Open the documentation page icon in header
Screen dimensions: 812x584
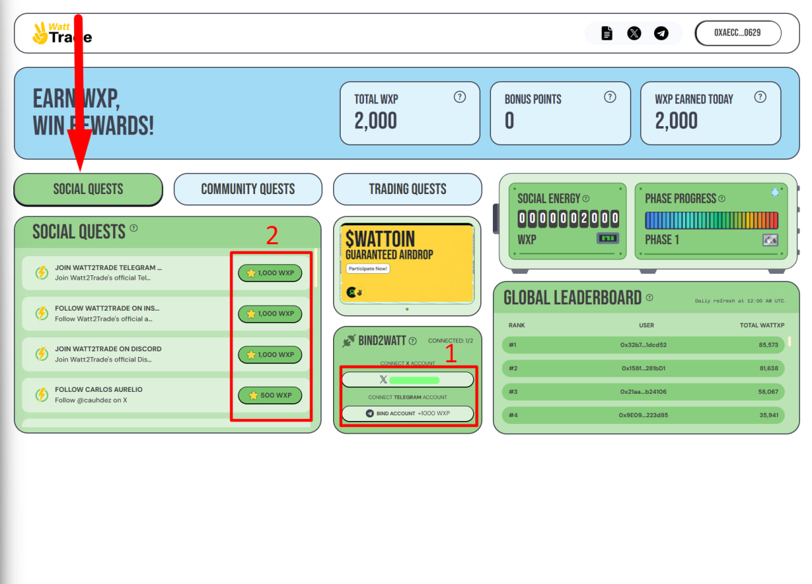[x=607, y=34]
